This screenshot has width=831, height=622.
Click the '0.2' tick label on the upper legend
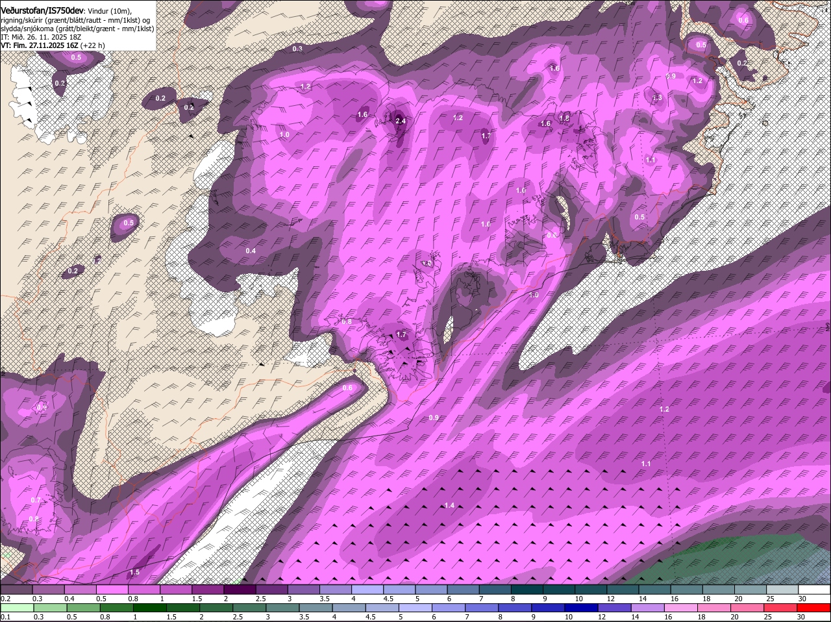[6, 599]
